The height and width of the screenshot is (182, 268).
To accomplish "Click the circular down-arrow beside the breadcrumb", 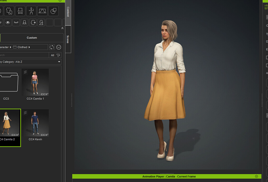I will click(x=59, y=47).
